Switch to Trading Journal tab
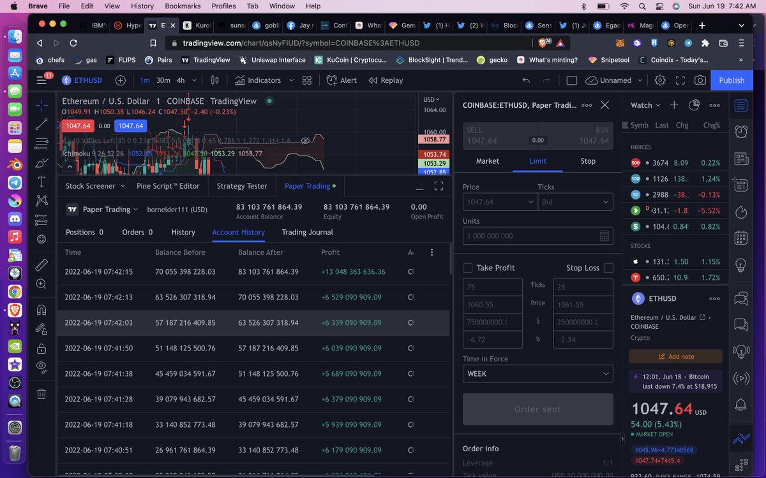The width and height of the screenshot is (766, 478). [x=308, y=232]
